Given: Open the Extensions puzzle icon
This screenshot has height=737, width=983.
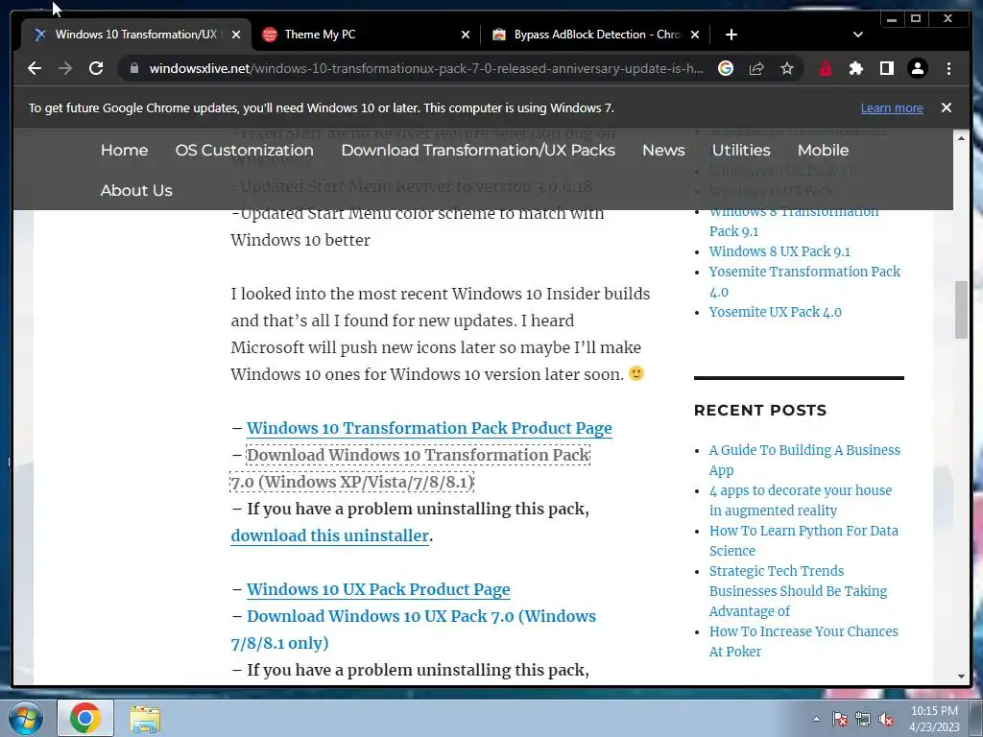Looking at the screenshot, I should (855, 68).
